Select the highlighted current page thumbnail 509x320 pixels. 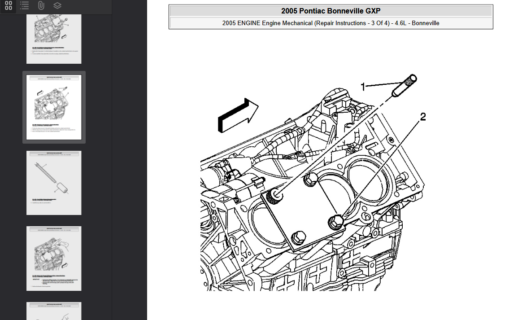(x=54, y=107)
